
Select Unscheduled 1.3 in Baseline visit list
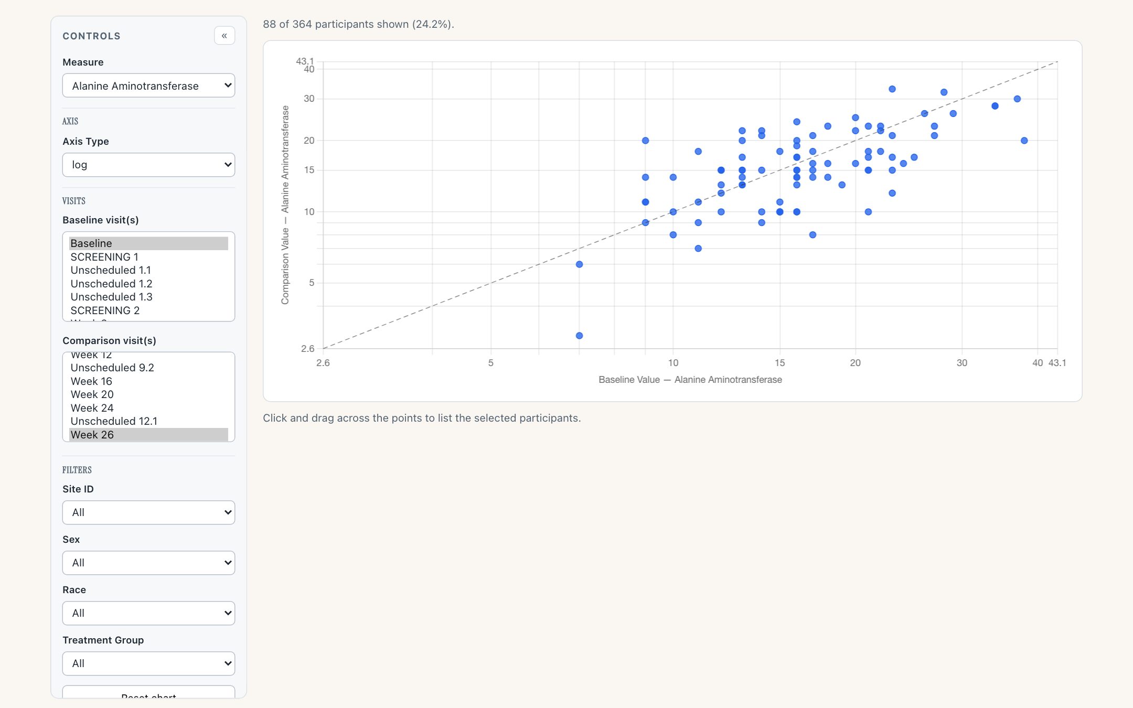click(148, 297)
